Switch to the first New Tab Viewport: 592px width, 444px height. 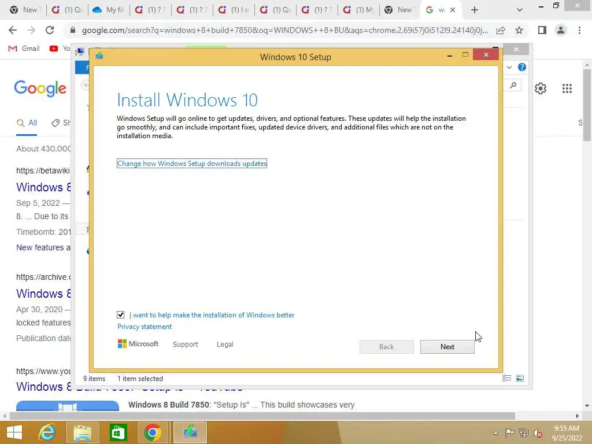(x=24, y=10)
